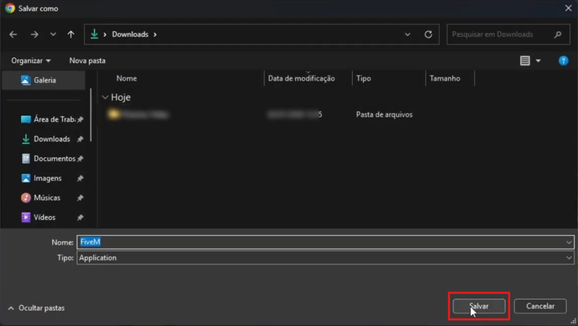Open the Tipo file type dropdown
This screenshot has height=326, width=578.
pyautogui.click(x=568, y=258)
